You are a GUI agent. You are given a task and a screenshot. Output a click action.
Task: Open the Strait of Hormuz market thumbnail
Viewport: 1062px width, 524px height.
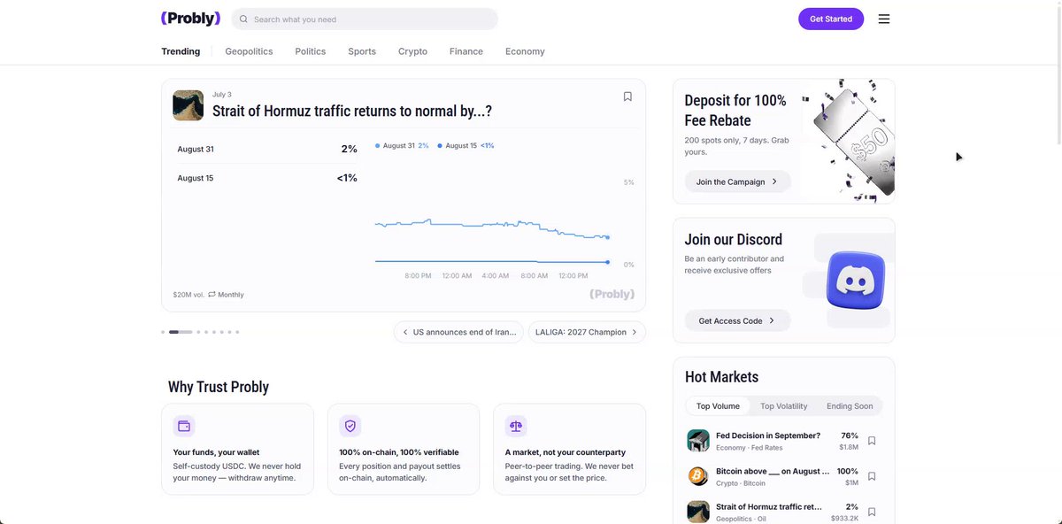188,105
